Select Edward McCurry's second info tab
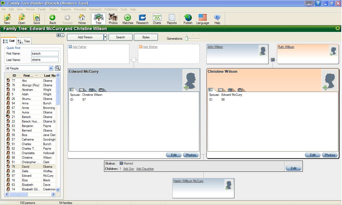 (81, 90)
